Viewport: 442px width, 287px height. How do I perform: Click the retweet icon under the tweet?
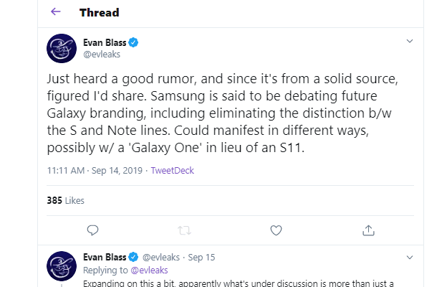pos(184,230)
